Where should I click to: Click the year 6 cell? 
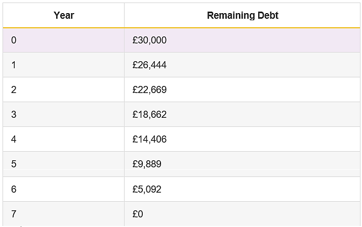[63, 189]
